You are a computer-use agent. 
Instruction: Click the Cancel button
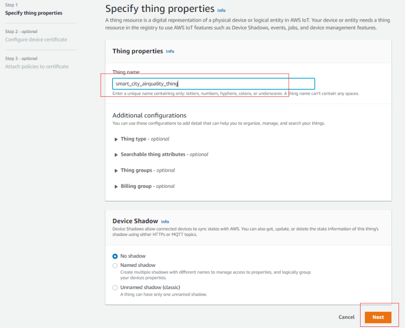tap(347, 317)
